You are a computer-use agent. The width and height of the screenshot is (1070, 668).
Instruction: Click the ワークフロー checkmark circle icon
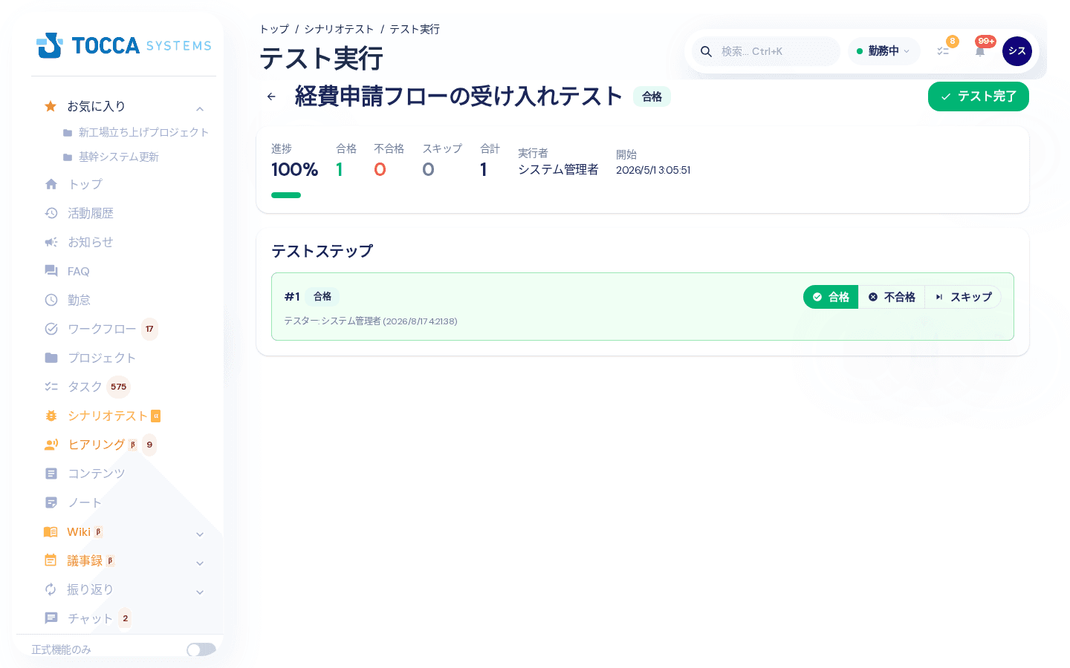[51, 329]
